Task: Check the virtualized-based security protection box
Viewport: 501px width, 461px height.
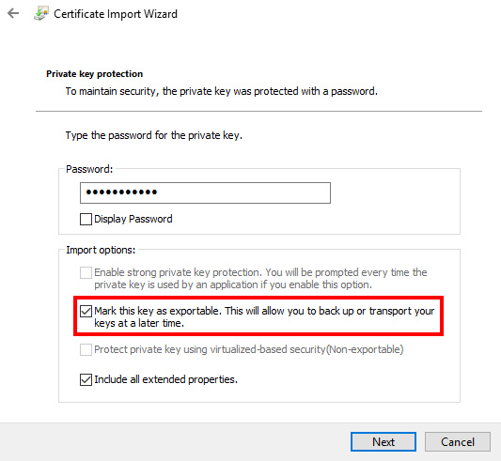Action: (x=86, y=349)
